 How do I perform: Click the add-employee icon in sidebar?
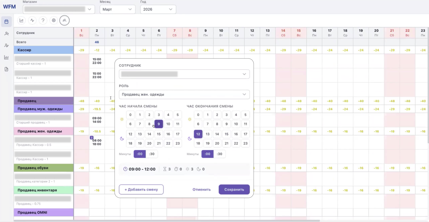(6, 34)
